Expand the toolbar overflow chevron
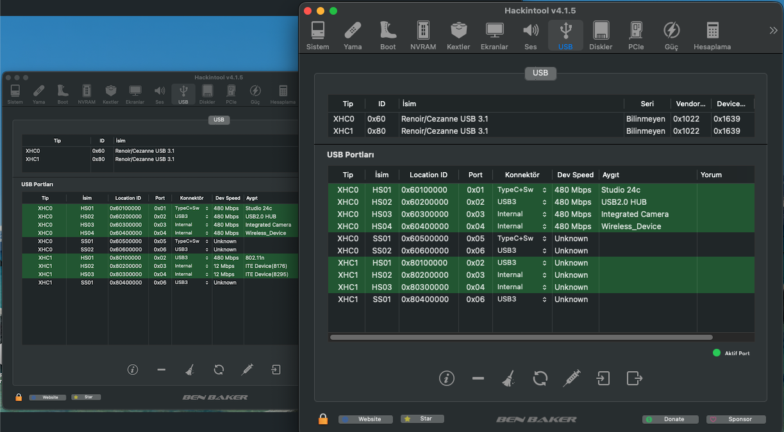Viewport: 784px width, 432px height. coord(773,30)
